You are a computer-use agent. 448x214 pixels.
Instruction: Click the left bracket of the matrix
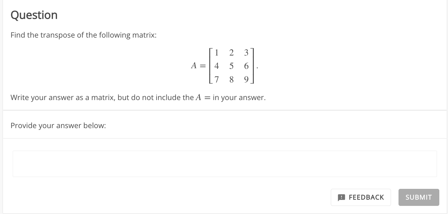click(210, 66)
